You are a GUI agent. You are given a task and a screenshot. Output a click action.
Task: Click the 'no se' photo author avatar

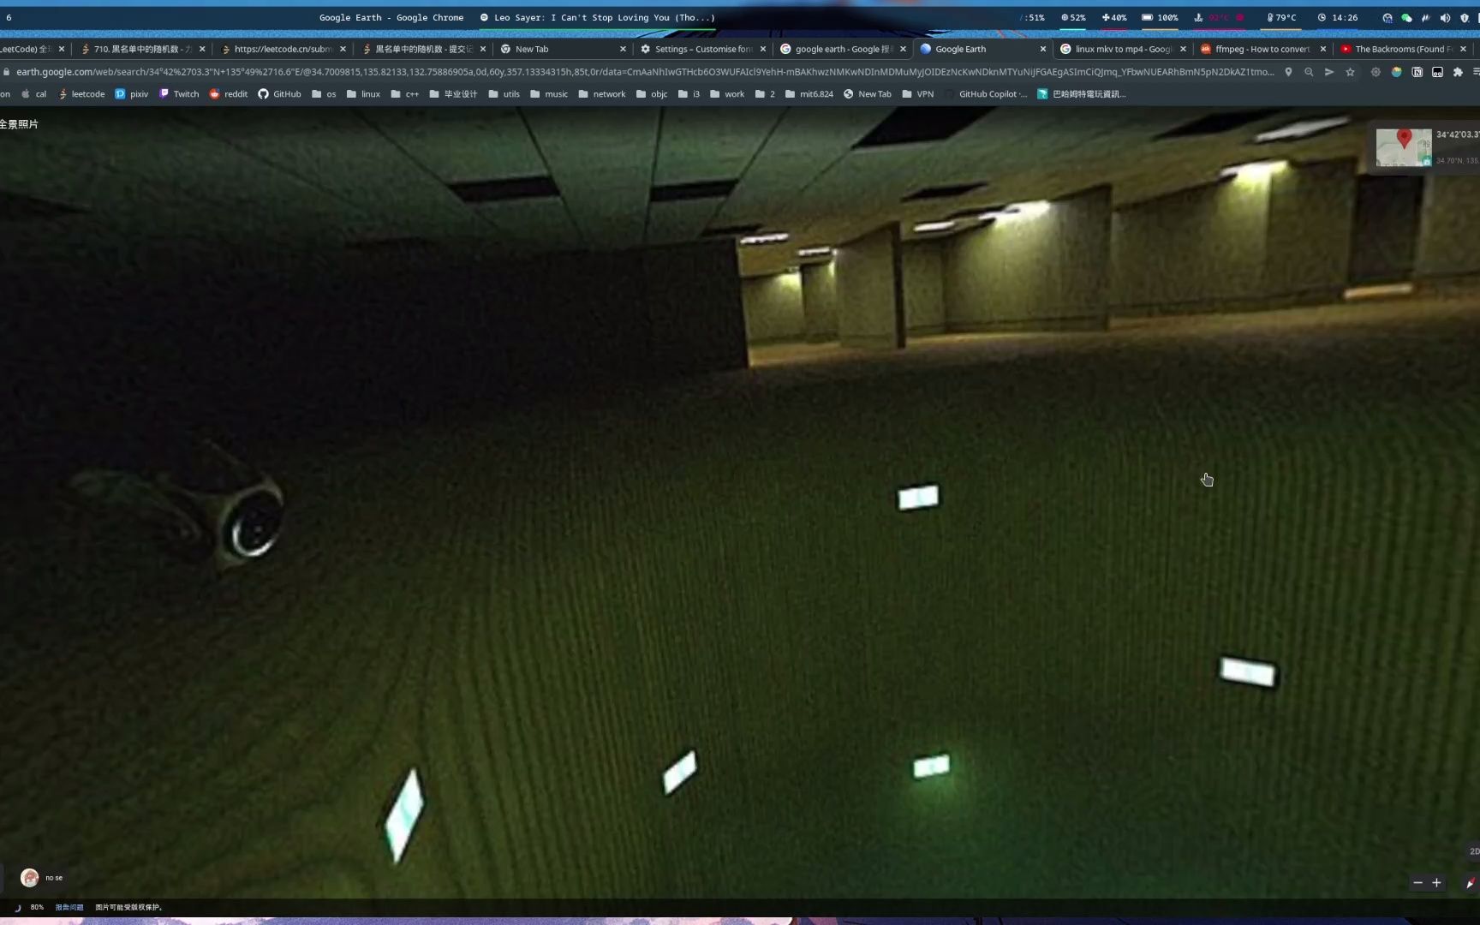tap(30, 878)
